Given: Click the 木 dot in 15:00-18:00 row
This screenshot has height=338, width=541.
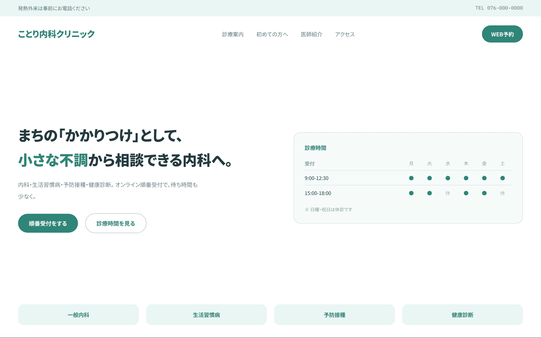Looking at the screenshot, I should coord(466,193).
